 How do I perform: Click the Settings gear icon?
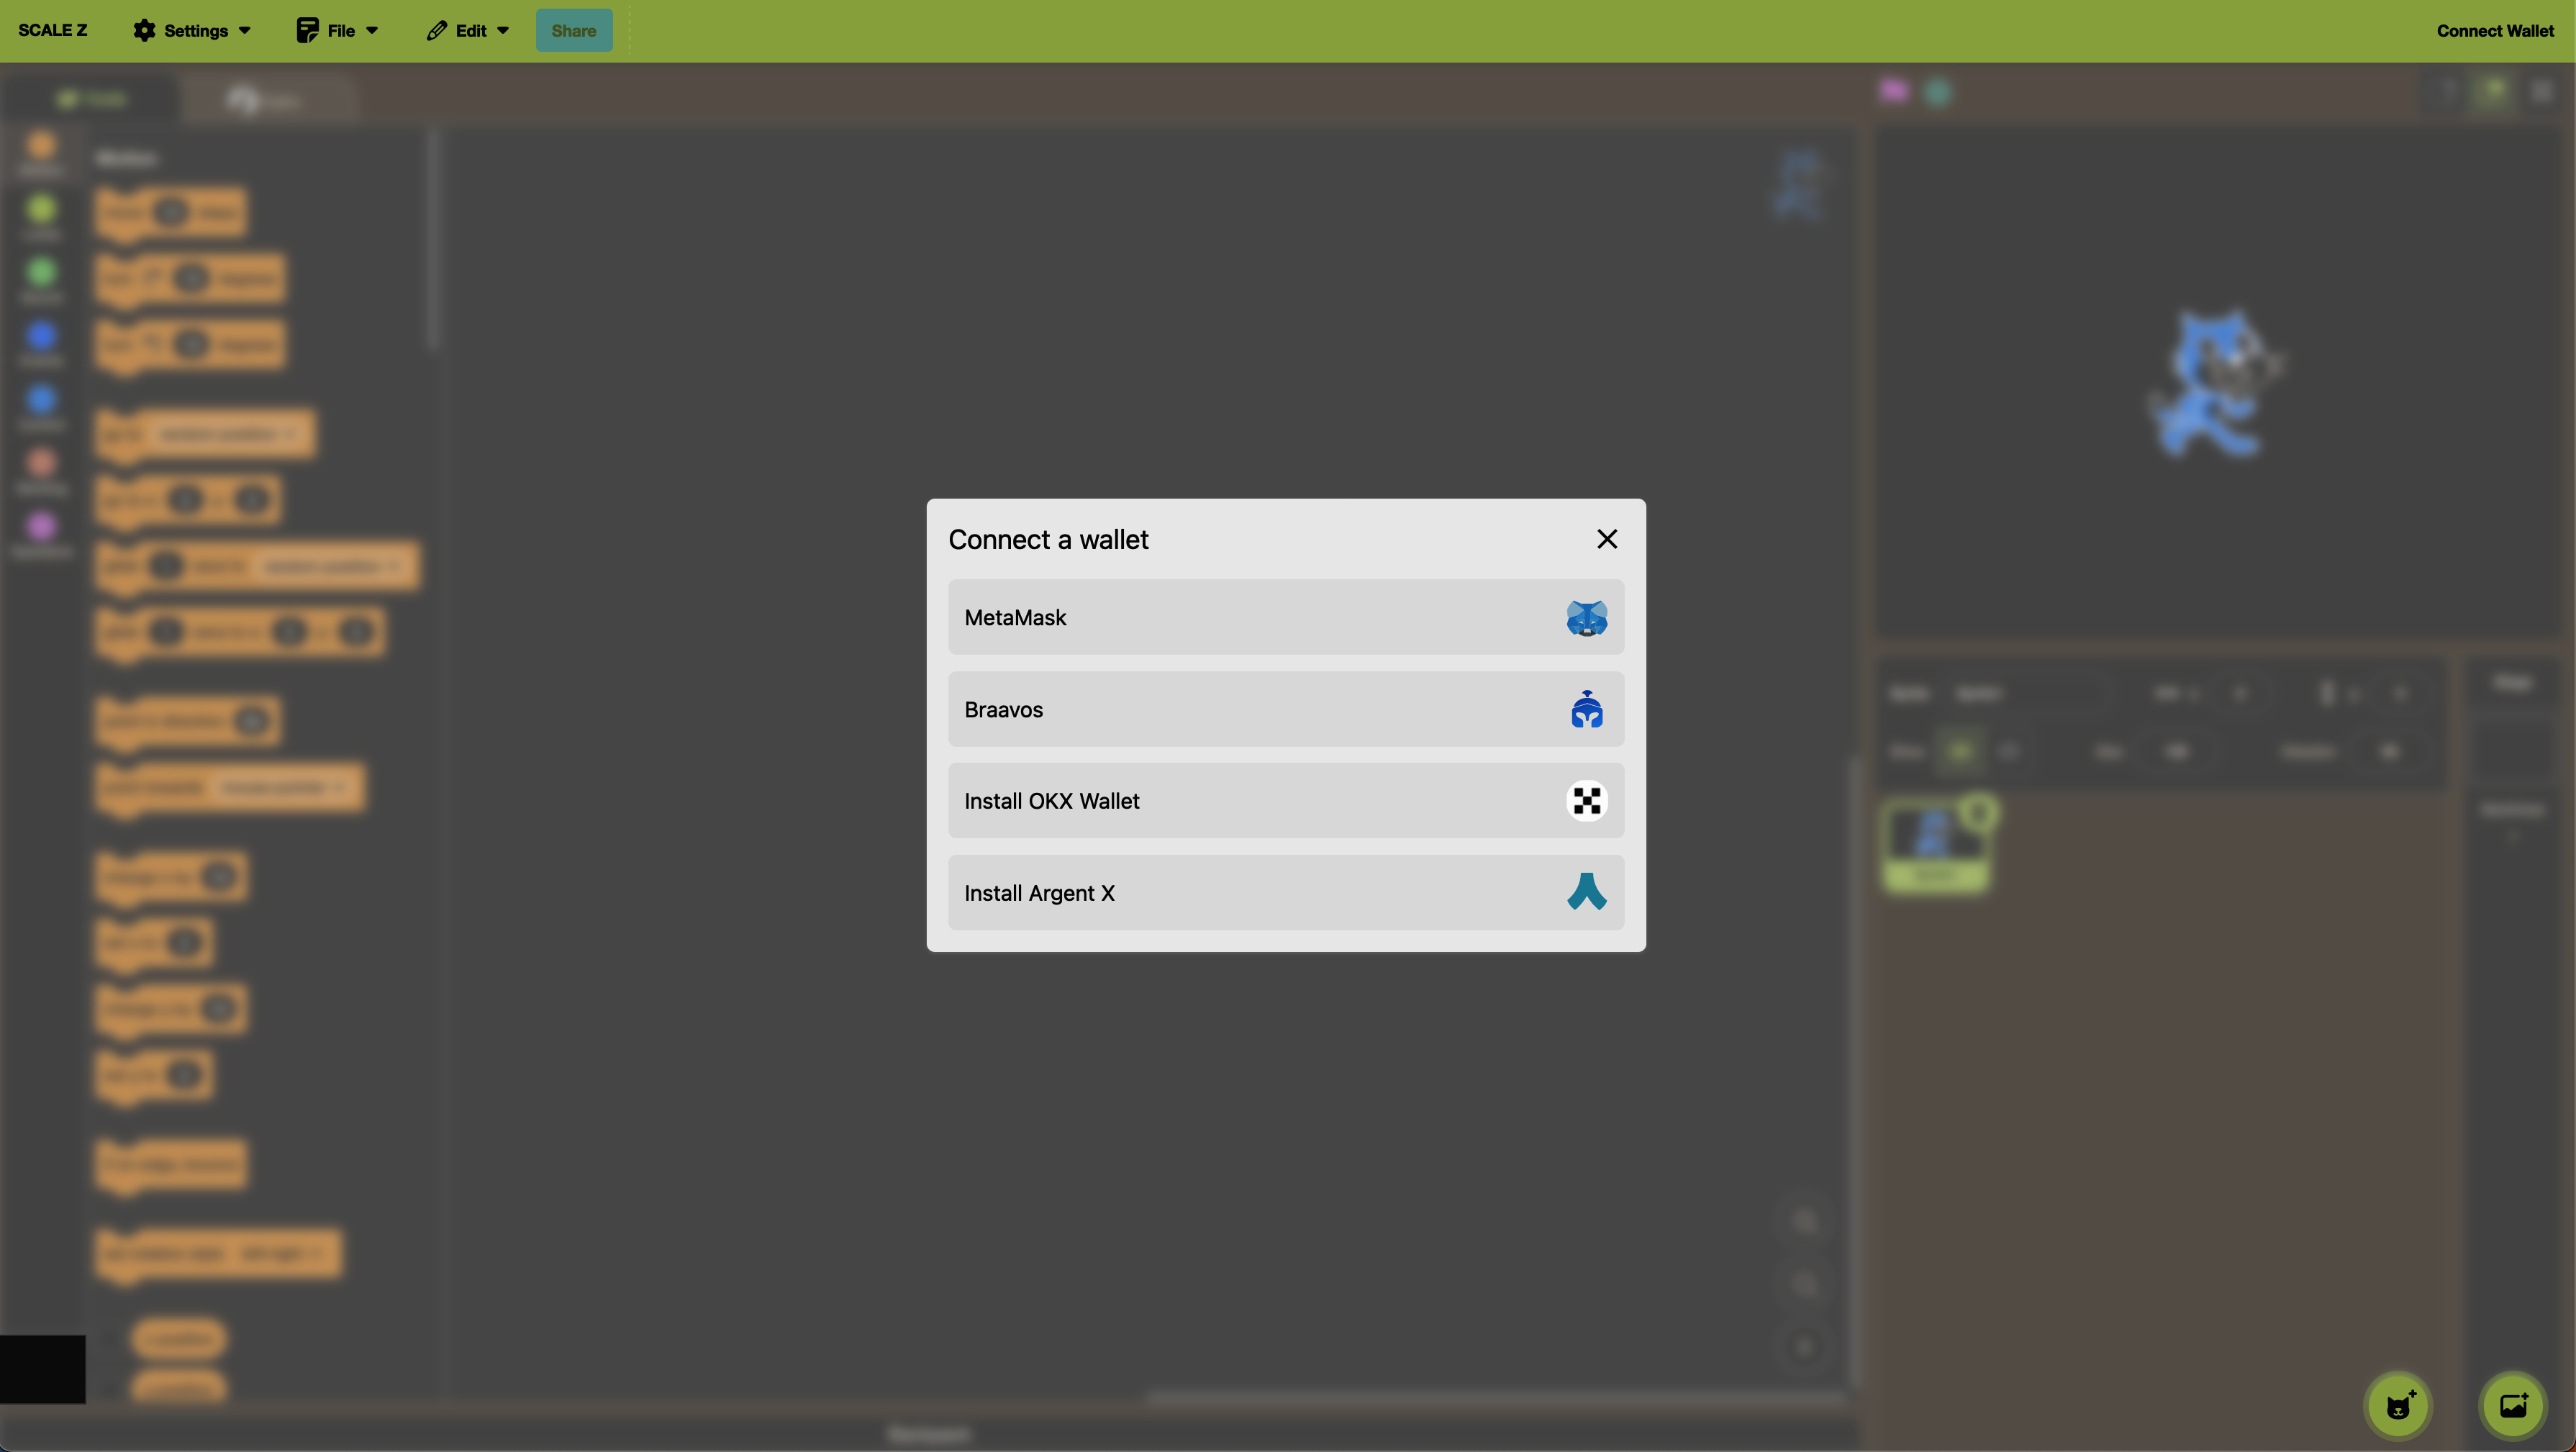pyautogui.click(x=144, y=31)
